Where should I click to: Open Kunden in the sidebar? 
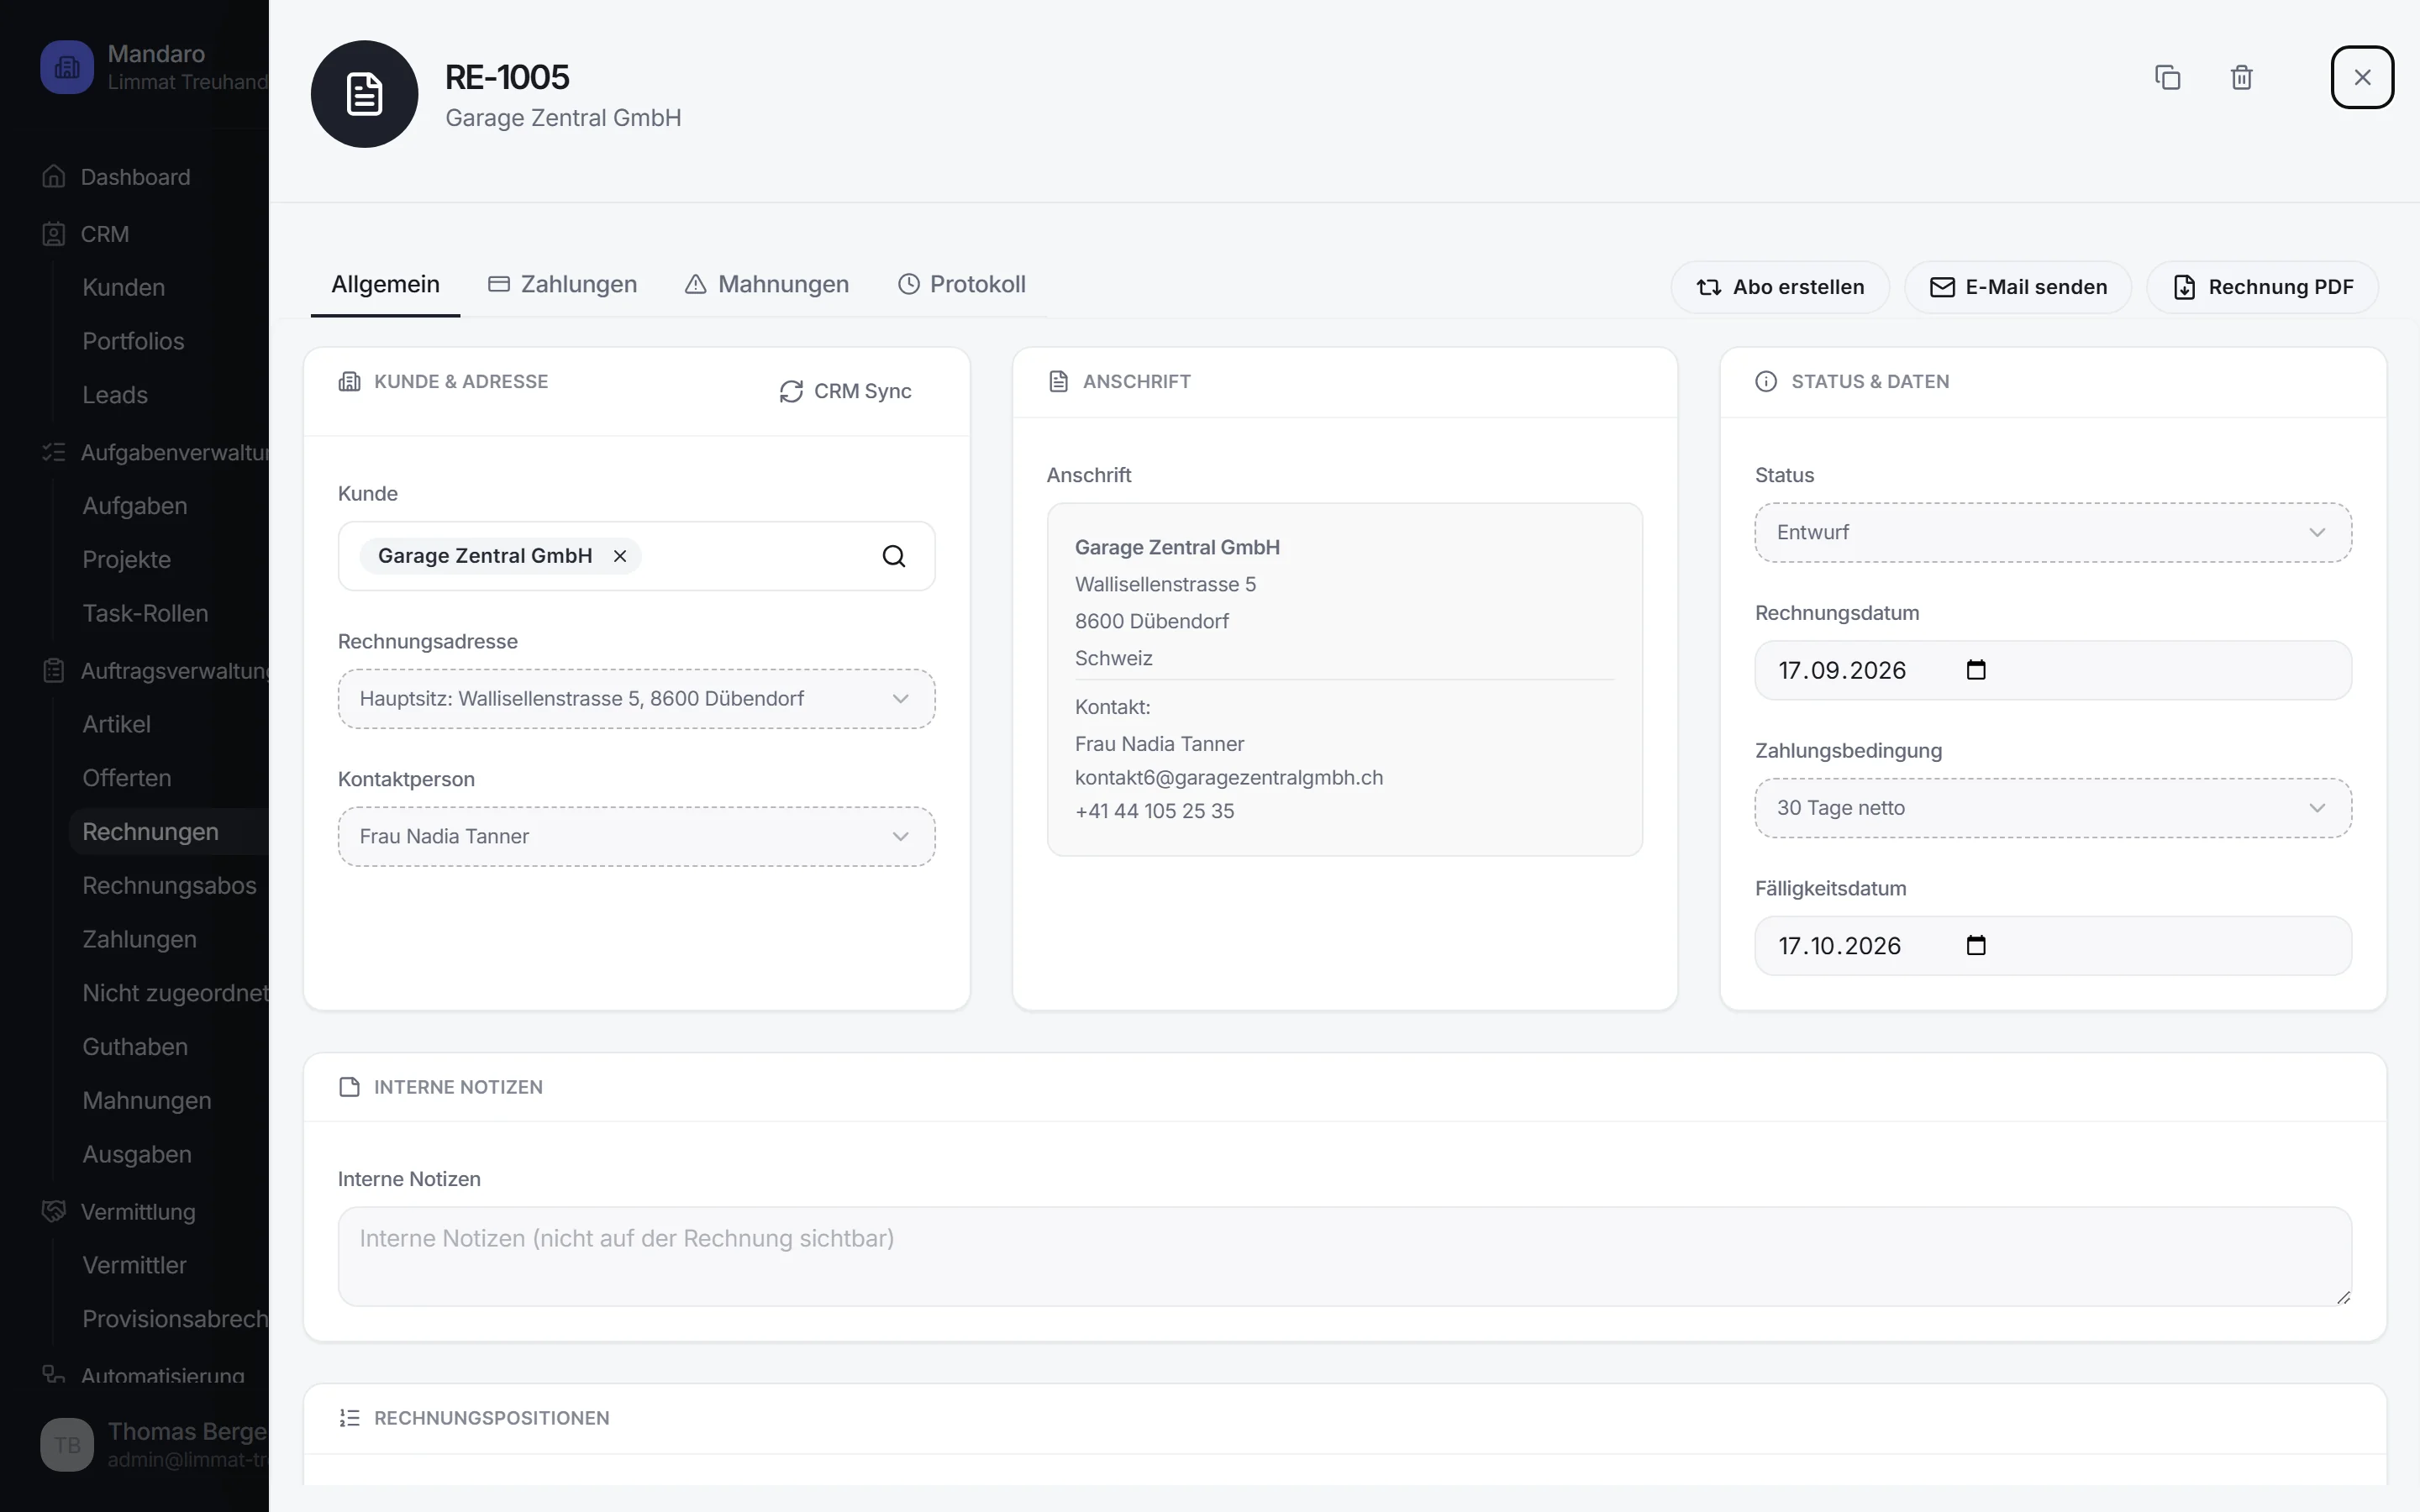pos(124,288)
